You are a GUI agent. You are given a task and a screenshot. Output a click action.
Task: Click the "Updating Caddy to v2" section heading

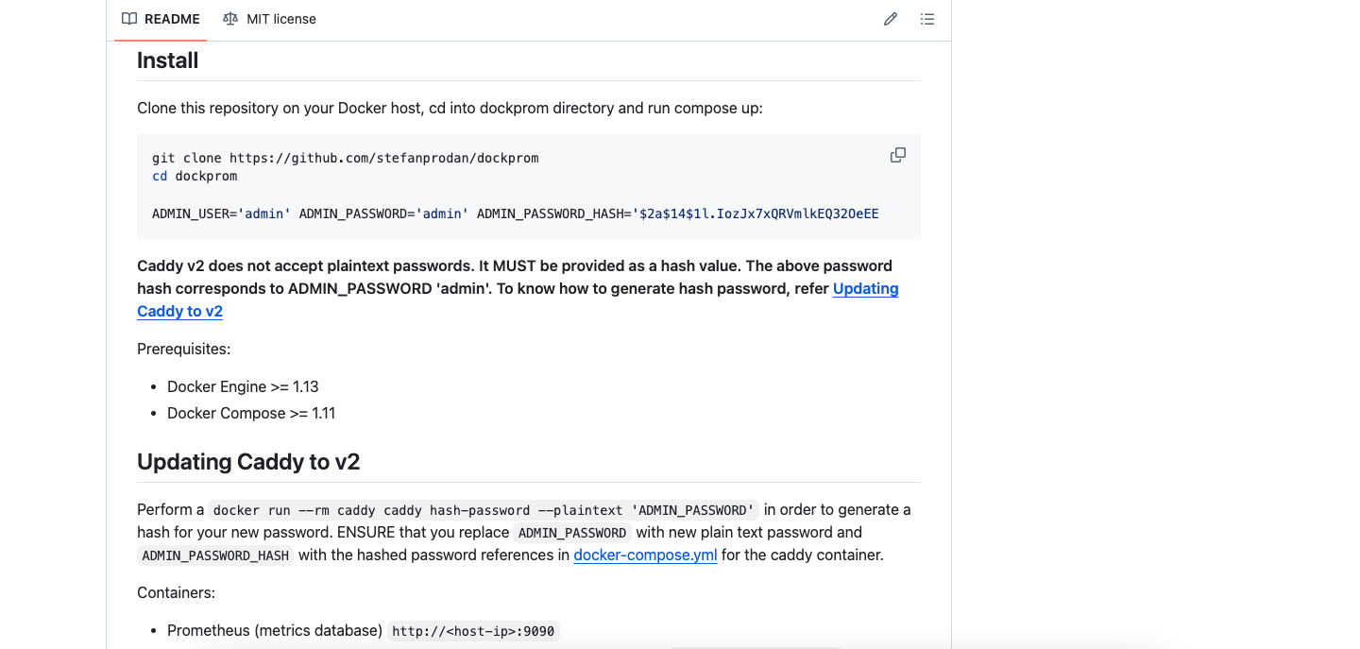(x=248, y=462)
